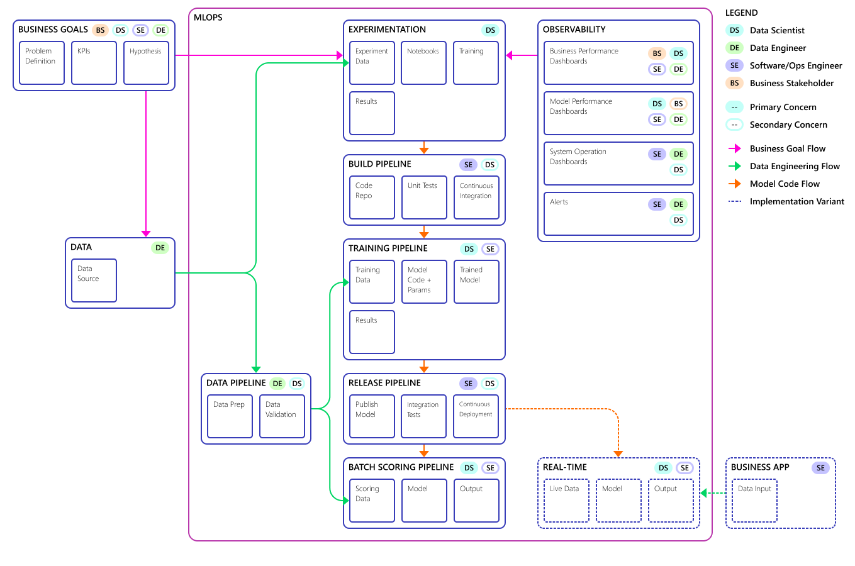Click the green dashed arrow into Real-Time box
This screenshot has width=855, height=566.
click(713, 493)
